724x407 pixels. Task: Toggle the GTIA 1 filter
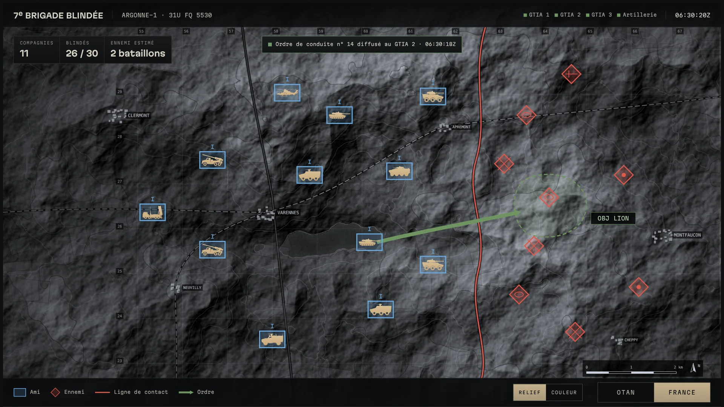[x=536, y=15]
